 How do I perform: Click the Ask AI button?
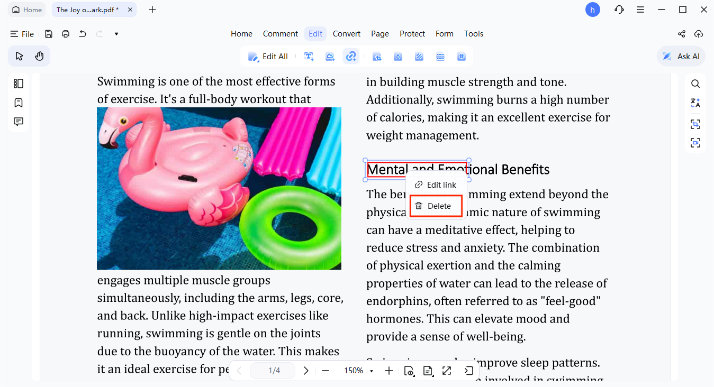tap(681, 57)
